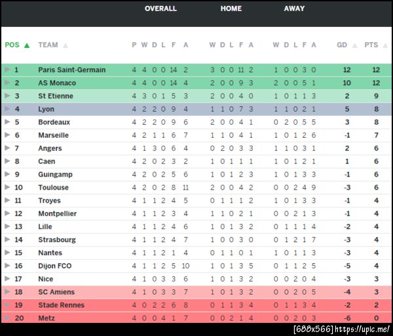
Task: Click the PTS column header label
Action: click(371, 45)
